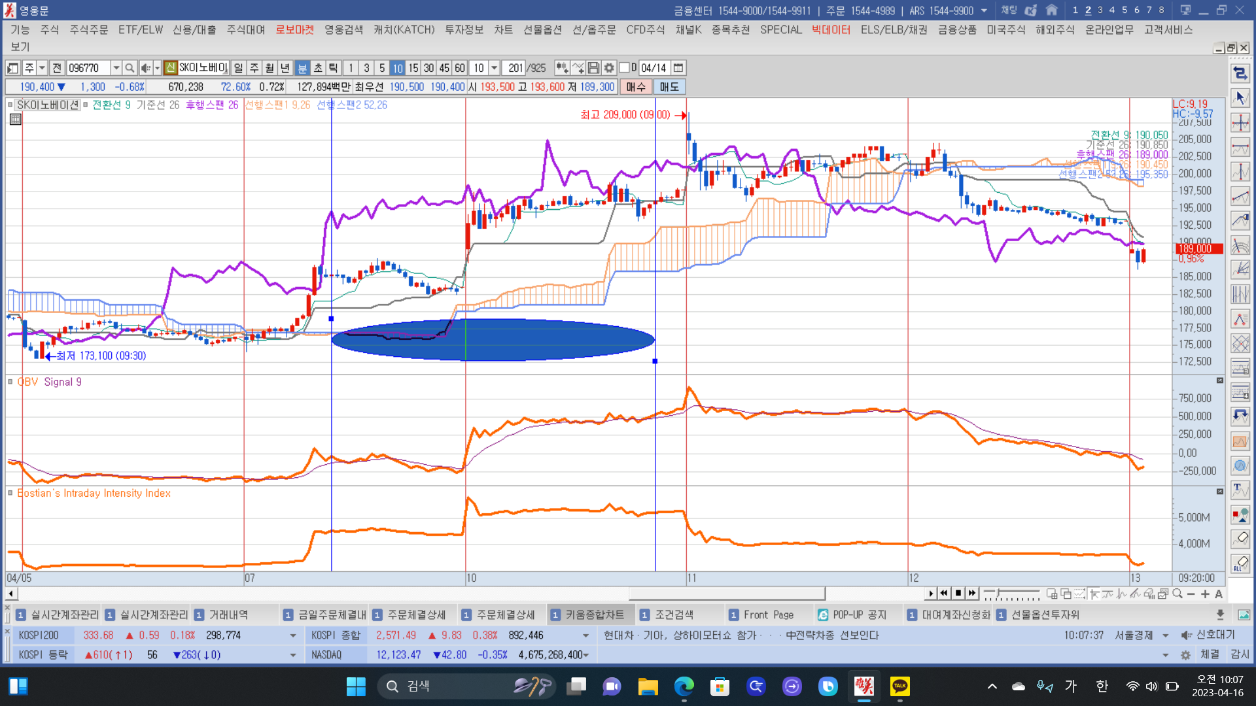
Task: Open KakaoTalk from the Windows taskbar
Action: coord(900,686)
